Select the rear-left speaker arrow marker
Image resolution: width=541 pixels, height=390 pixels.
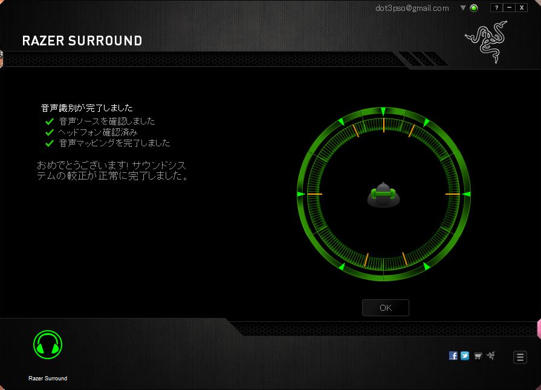342,267
